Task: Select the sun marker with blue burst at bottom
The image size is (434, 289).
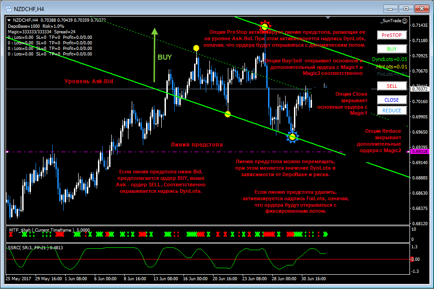Action: pos(292,137)
